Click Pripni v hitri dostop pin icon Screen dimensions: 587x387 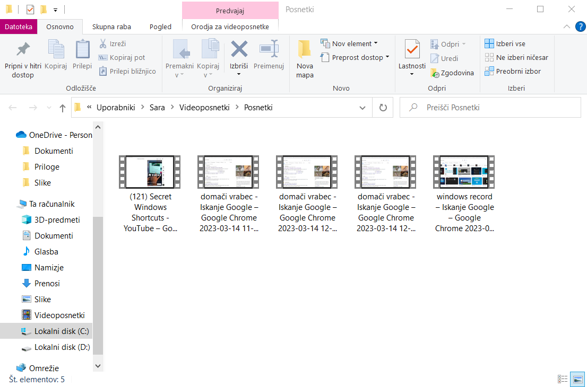coord(23,50)
